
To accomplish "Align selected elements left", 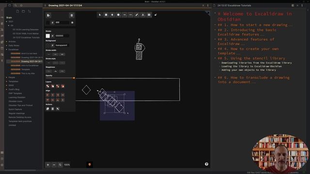I will tap(47, 95).
